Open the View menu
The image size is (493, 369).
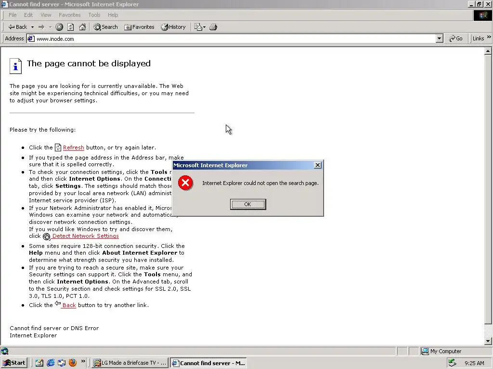46,15
